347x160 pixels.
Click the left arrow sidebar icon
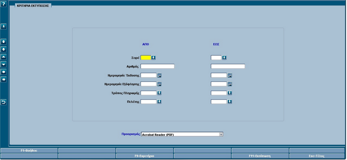coord(4,72)
